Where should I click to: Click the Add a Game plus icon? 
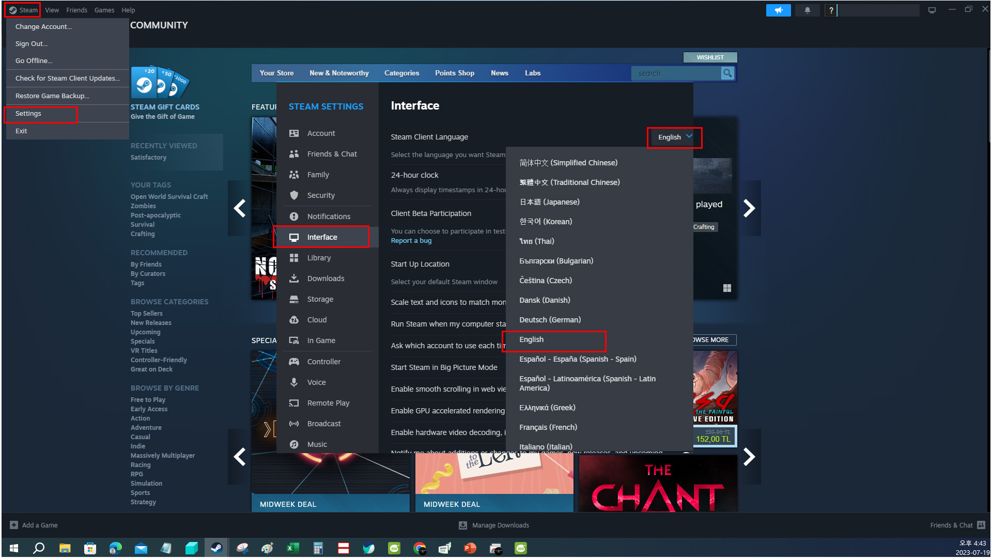[14, 525]
